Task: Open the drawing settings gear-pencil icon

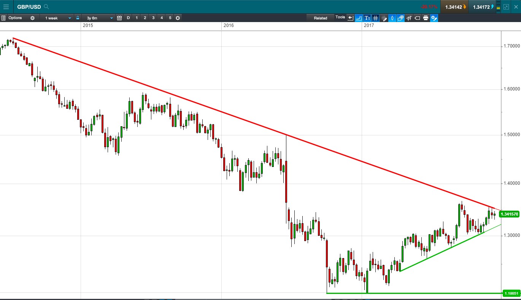Action: (434, 18)
